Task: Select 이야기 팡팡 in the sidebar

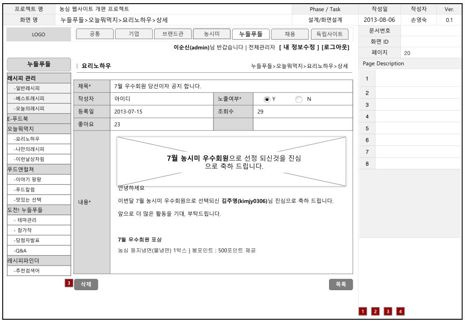Action: (x=39, y=180)
